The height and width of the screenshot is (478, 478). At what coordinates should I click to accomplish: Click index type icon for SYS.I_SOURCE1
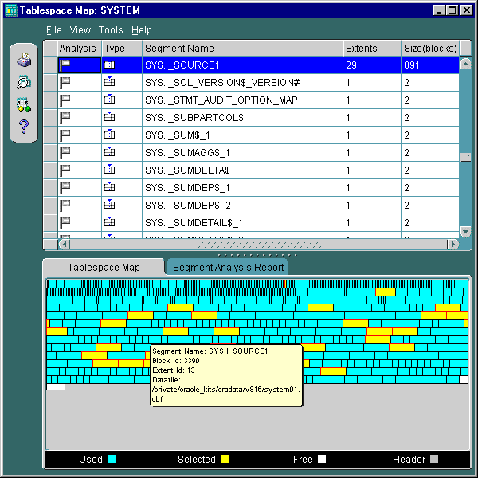109,65
